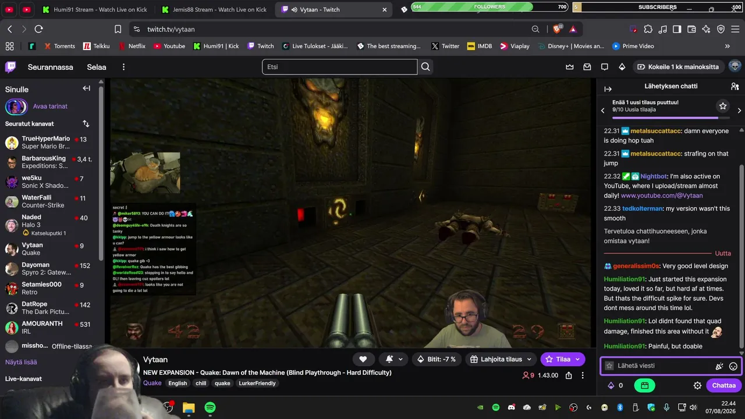
Task: Open the user avatar menu
Action: point(735,66)
